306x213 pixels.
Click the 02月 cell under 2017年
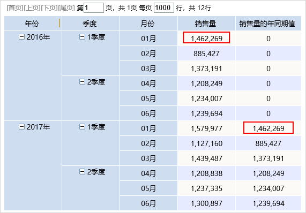[x=148, y=143]
